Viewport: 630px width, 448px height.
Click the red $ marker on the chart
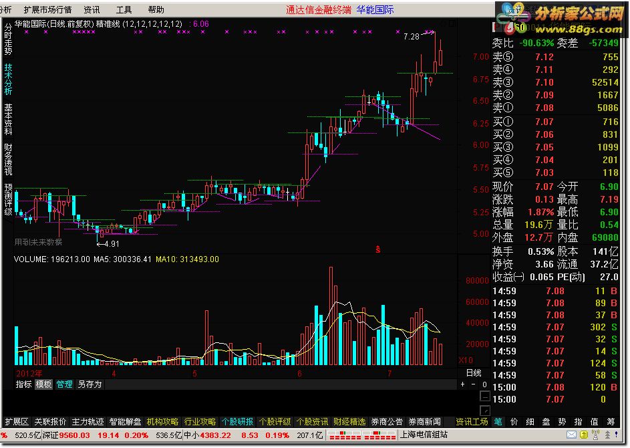coord(377,249)
